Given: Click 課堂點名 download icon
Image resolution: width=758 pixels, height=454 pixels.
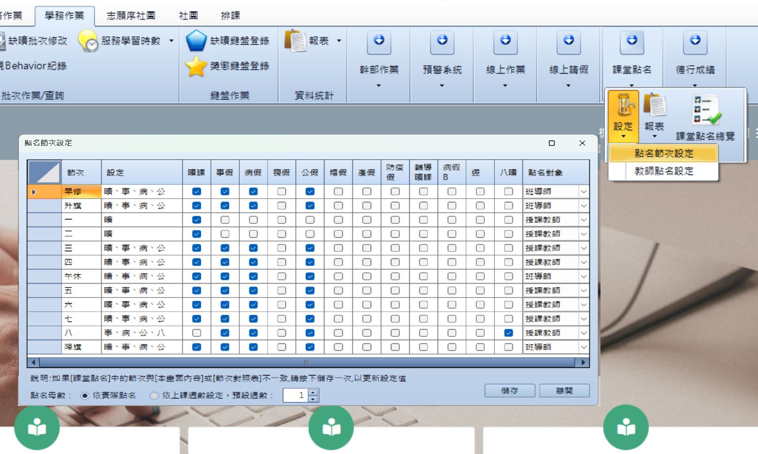Looking at the screenshot, I should click(x=632, y=43).
